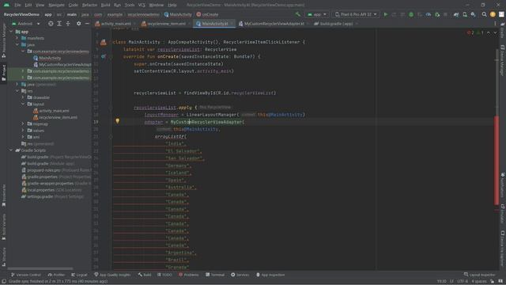506x285 pixels.
Task: Toggle the Notifications right side panel
Action: (503, 184)
